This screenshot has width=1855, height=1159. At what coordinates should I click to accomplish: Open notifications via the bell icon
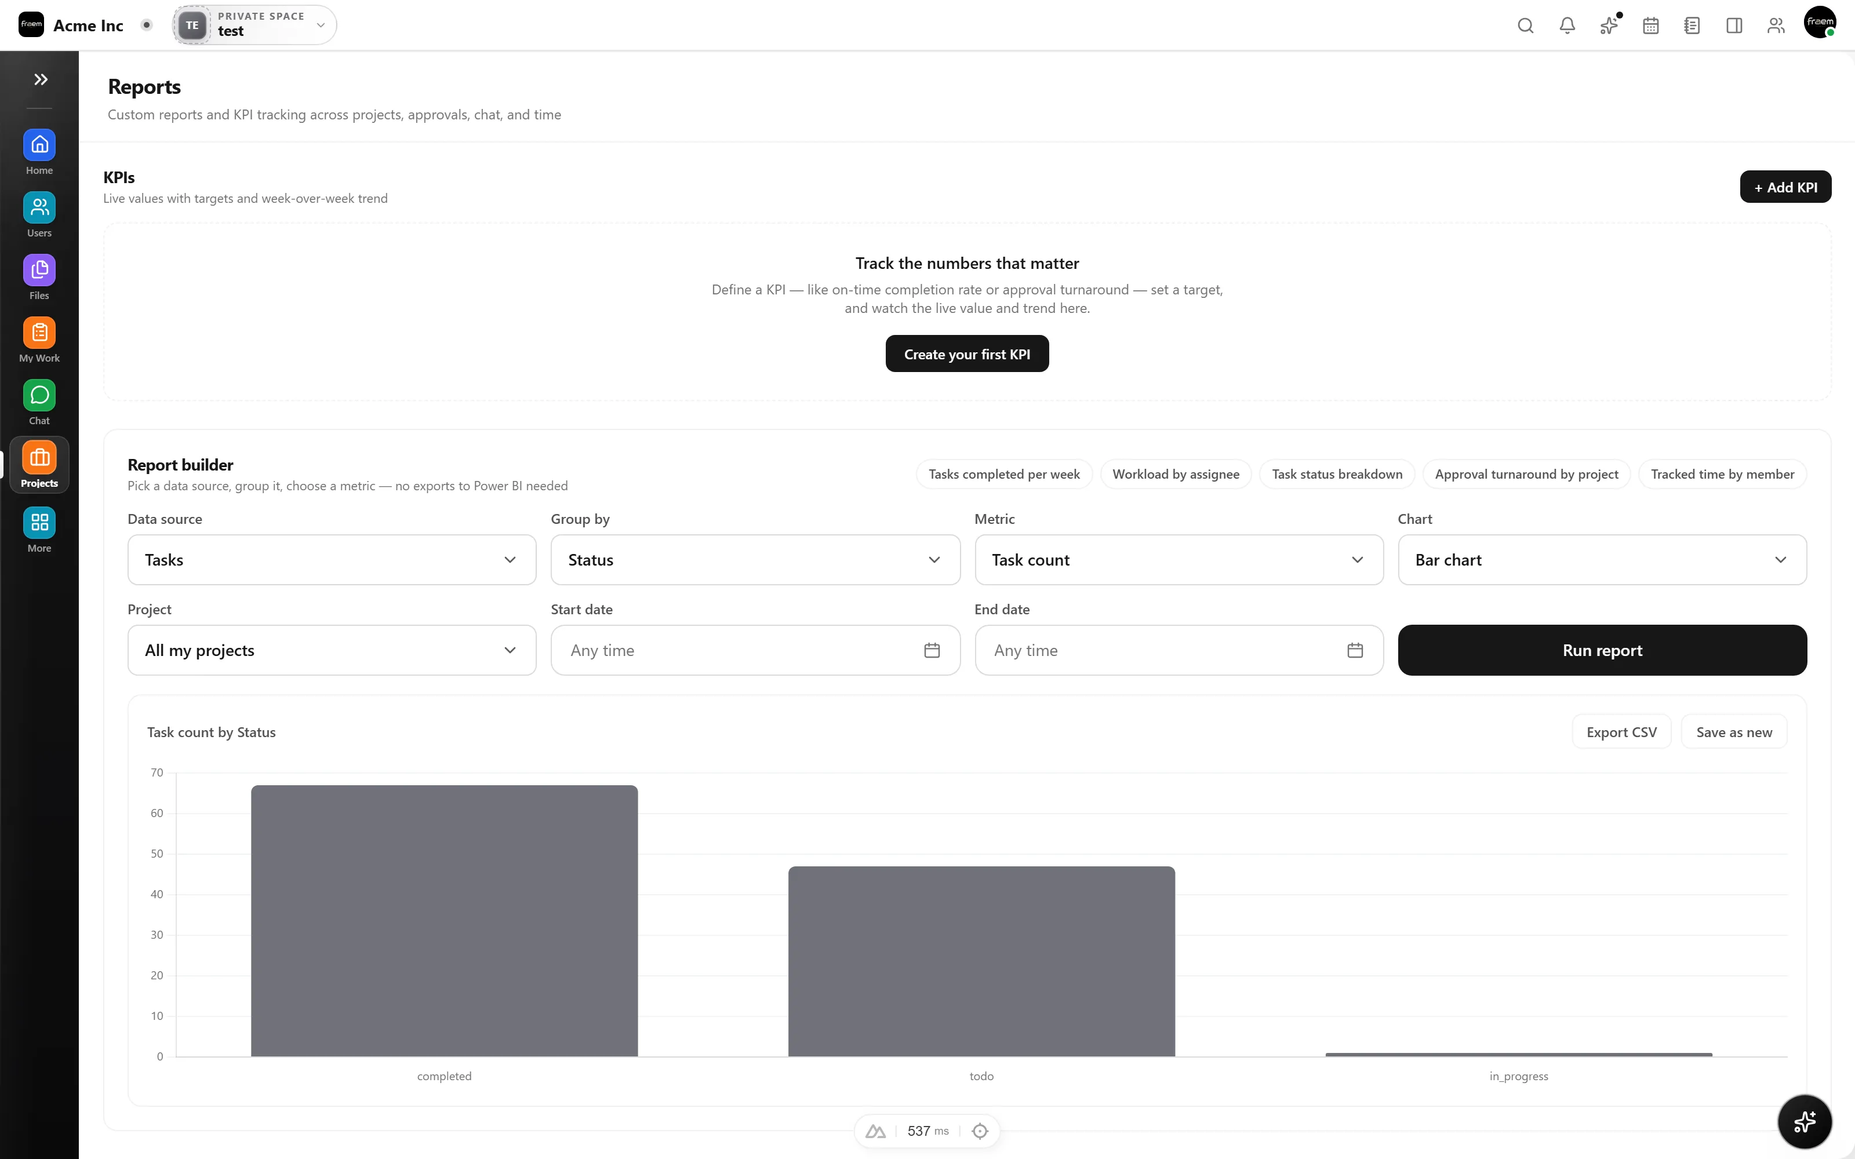tap(1567, 25)
